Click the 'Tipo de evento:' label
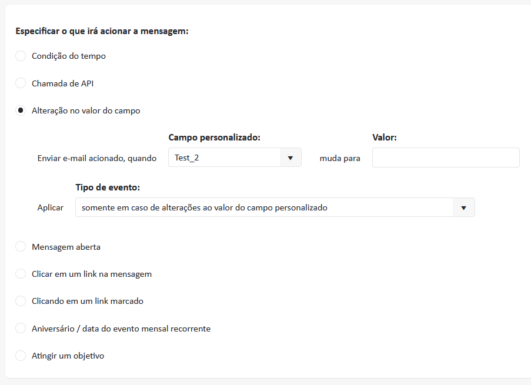The image size is (531, 385). 108,187
